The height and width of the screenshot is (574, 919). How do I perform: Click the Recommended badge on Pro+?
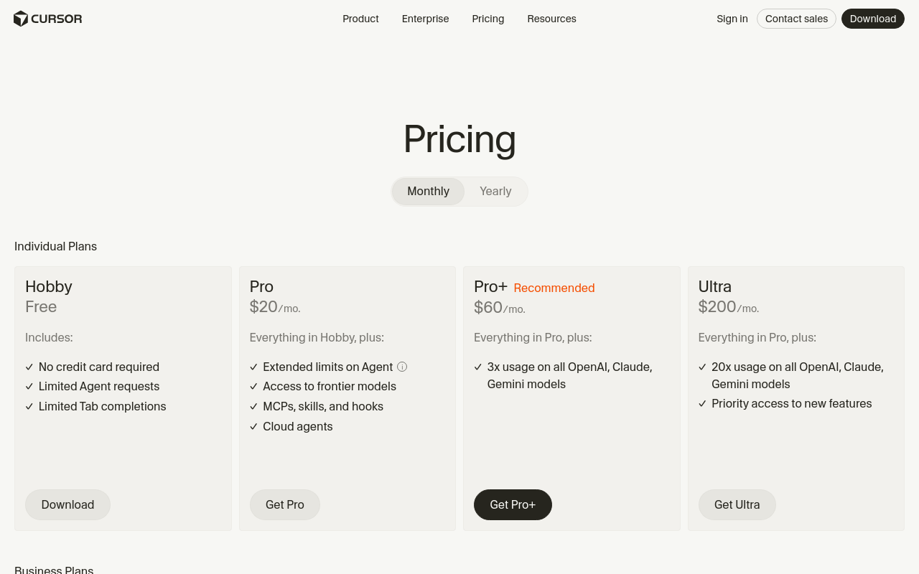point(554,288)
